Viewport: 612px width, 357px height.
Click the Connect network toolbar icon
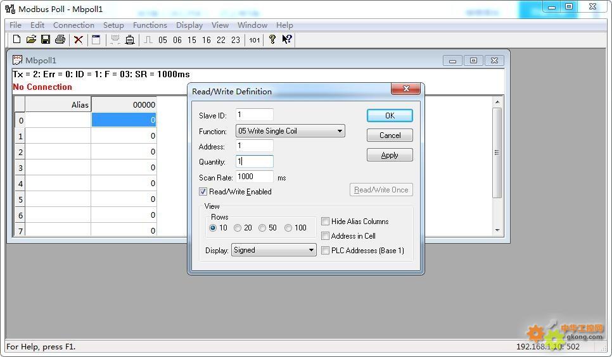click(x=115, y=40)
